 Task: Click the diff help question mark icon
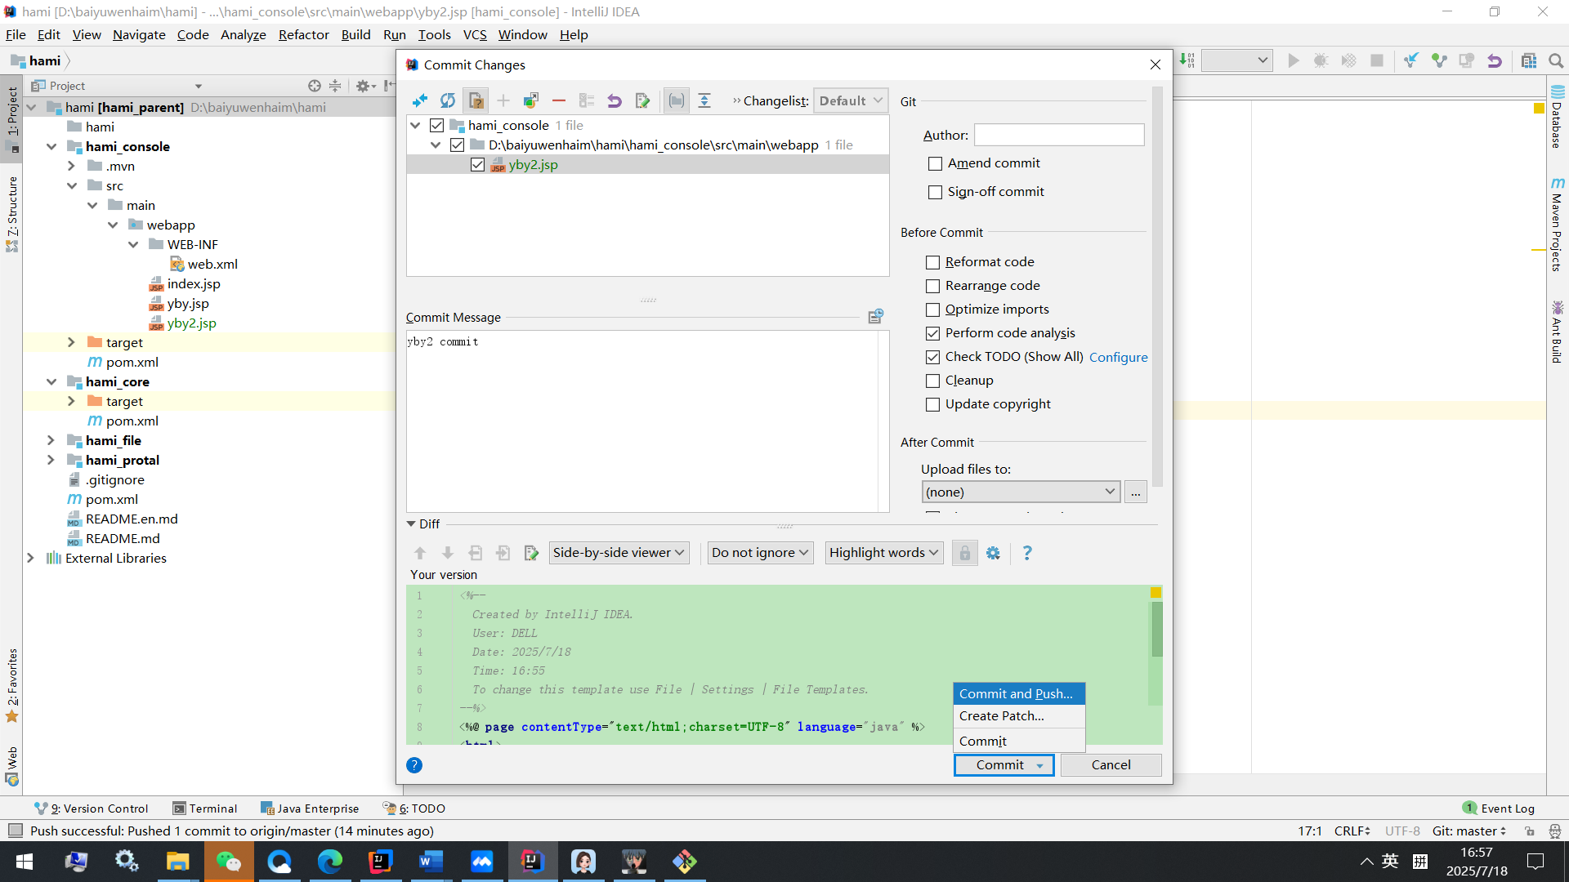point(1027,553)
